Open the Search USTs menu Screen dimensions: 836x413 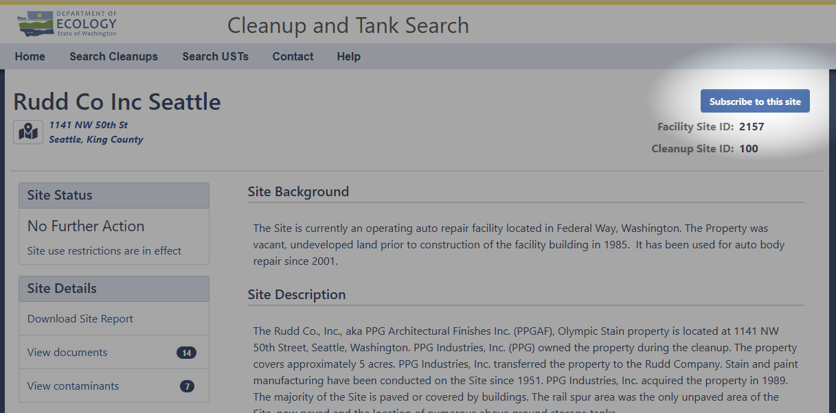pyautogui.click(x=215, y=56)
